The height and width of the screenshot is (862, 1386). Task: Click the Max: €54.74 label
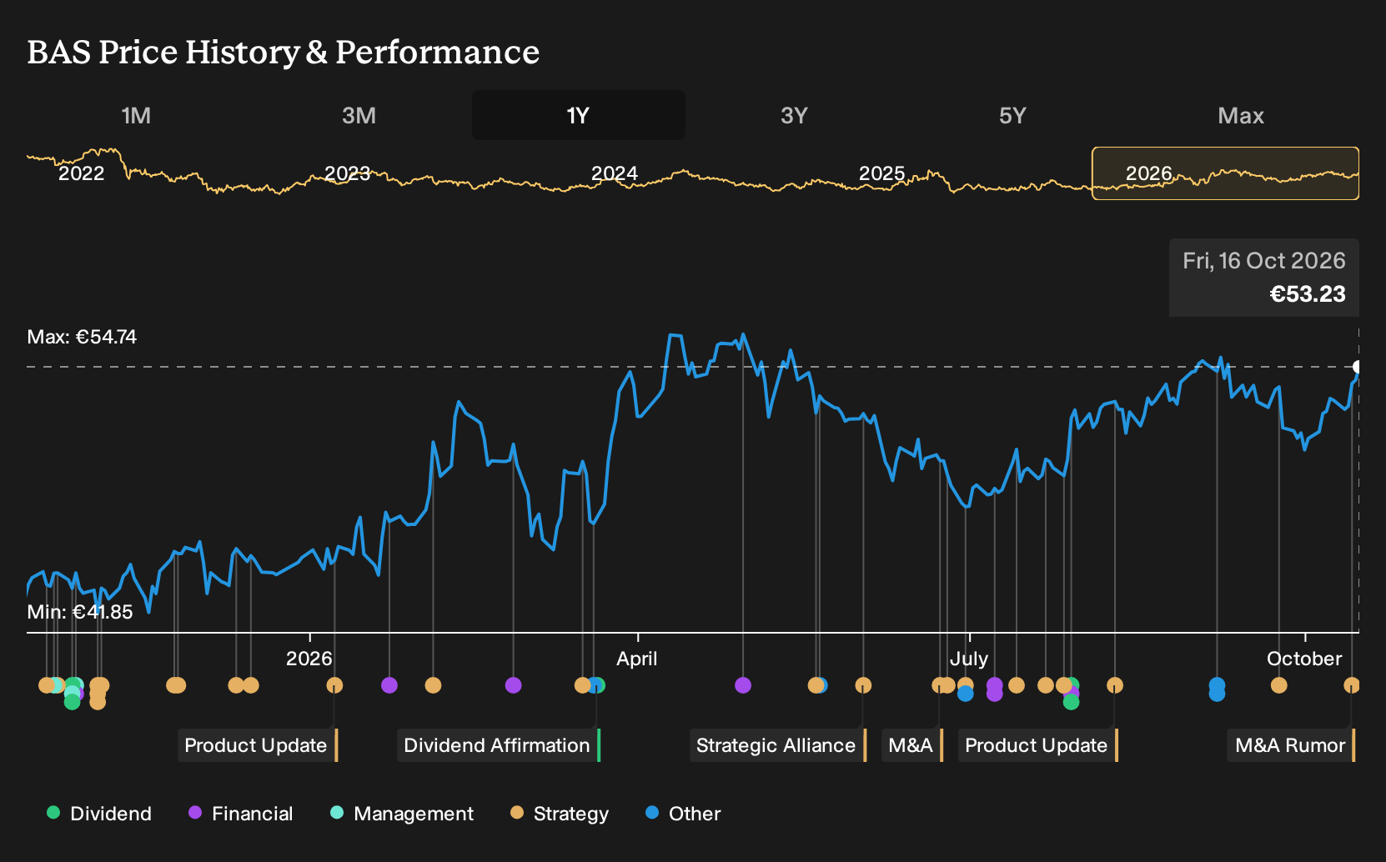click(x=82, y=337)
